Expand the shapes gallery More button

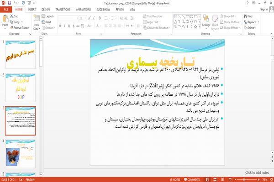[x=200, y=27]
